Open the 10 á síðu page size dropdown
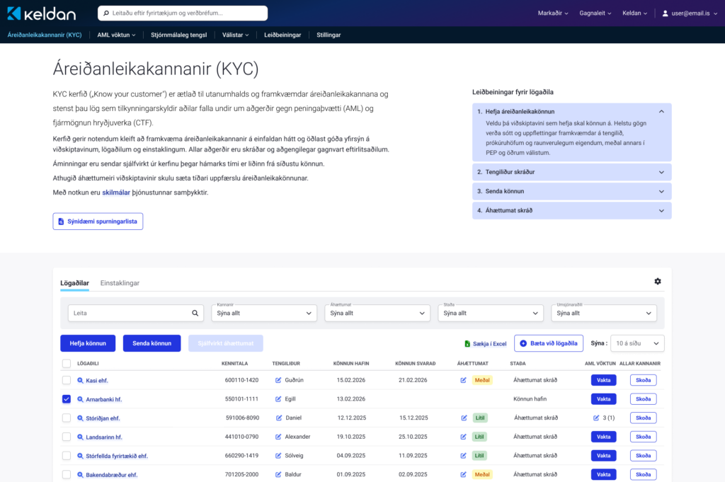Screen dimensions: 725x482 point(637,343)
